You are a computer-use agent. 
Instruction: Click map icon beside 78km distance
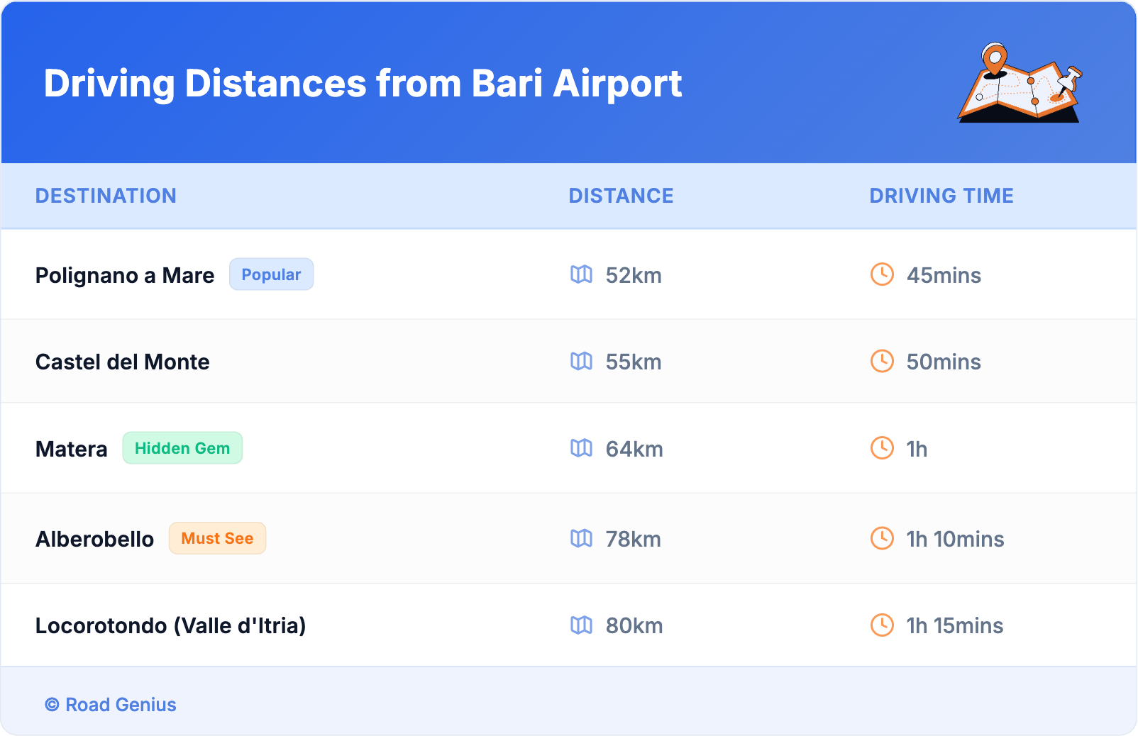pos(581,539)
